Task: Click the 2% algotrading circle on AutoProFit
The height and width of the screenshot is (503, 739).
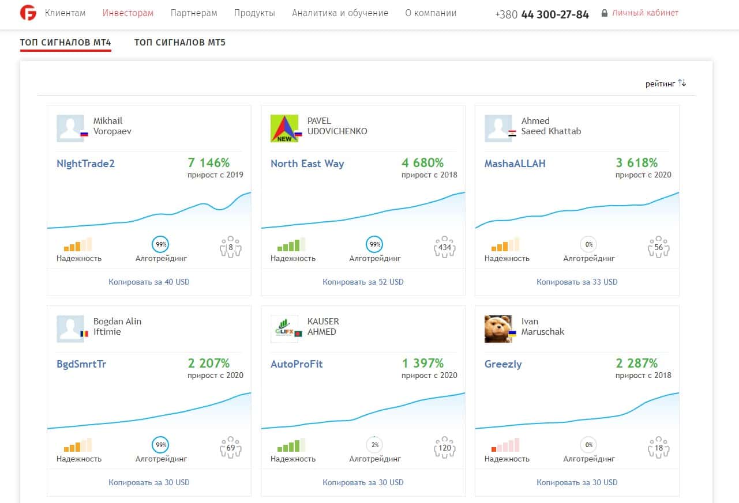Action: (375, 445)
